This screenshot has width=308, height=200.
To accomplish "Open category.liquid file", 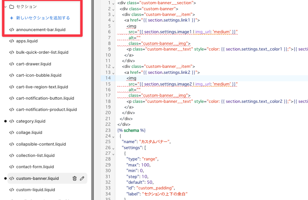I will point(31,121).
